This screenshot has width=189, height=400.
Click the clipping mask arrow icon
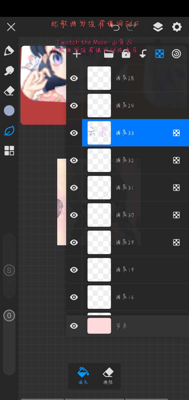pos(143,54)
